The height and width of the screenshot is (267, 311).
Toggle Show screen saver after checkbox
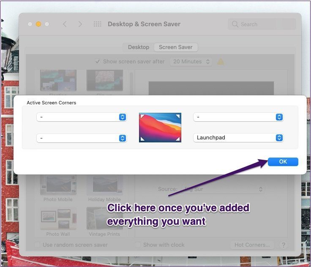(97, 62)
